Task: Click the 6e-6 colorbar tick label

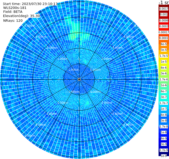Action: [164, 68]
